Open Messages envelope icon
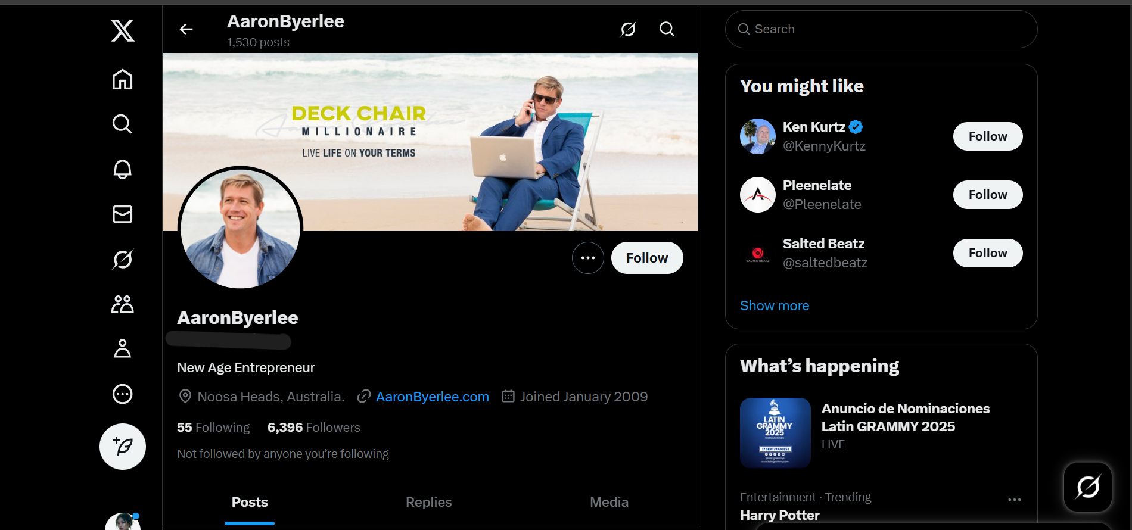This screenshot has width=1132, height=530. point(123,214)
